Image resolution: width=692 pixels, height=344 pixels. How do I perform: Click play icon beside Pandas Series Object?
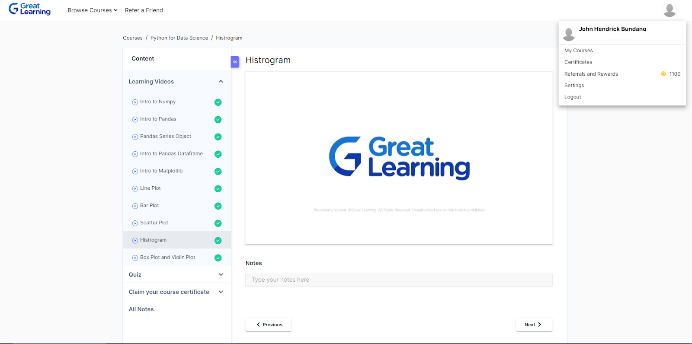pyautogui.click(x=135, y=137)
